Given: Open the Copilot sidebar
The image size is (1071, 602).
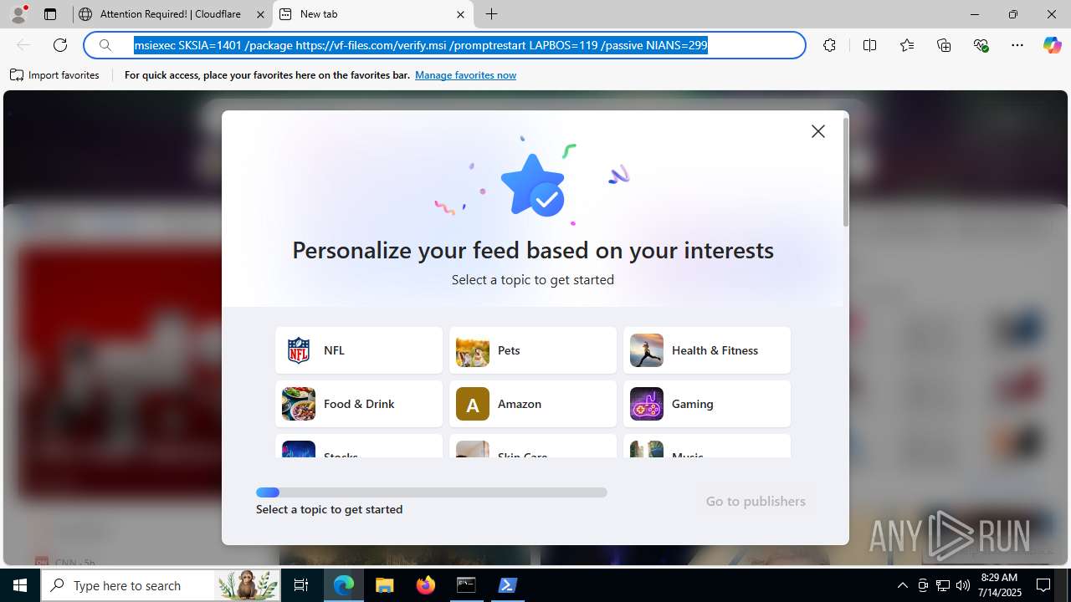Looking at the screenshot, I should click(x=1052, y=45).
